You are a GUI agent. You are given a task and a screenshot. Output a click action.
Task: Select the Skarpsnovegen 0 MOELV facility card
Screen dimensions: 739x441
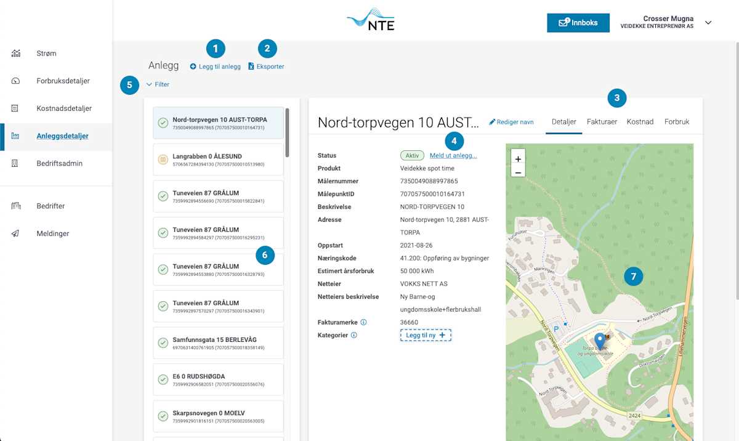coord(218,416)
